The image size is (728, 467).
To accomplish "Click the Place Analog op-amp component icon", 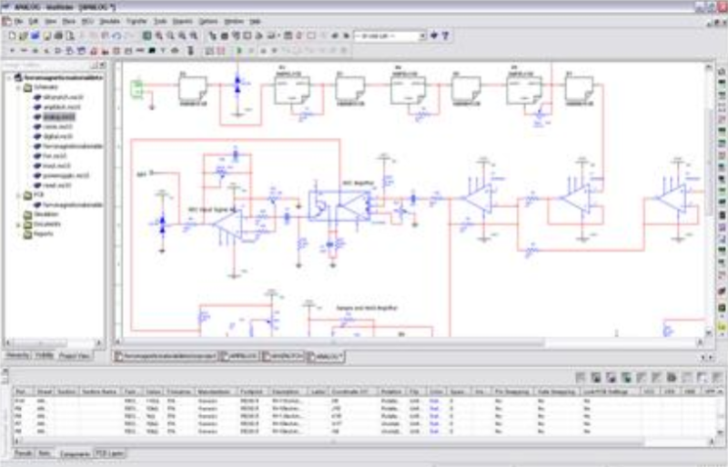I will point(58,50).
